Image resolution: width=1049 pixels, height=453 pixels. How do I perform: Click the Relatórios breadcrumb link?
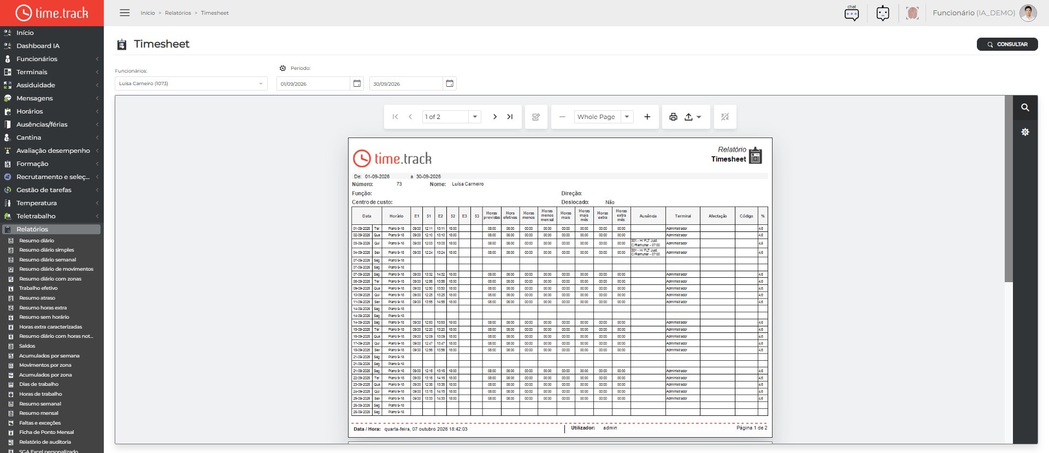pos(178,13)
